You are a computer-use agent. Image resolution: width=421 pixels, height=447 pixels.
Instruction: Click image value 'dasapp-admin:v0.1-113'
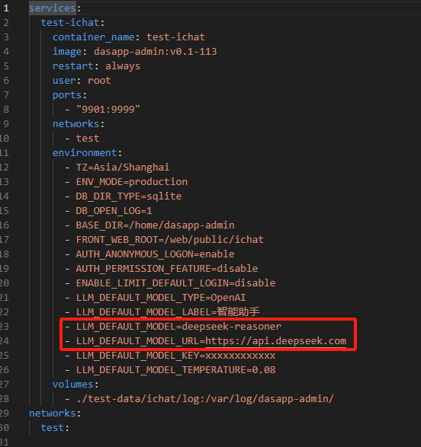[156, 52]
